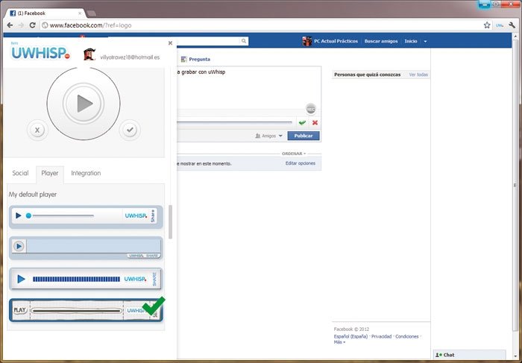Click the Editar opciones link

[x=301, y=163]
